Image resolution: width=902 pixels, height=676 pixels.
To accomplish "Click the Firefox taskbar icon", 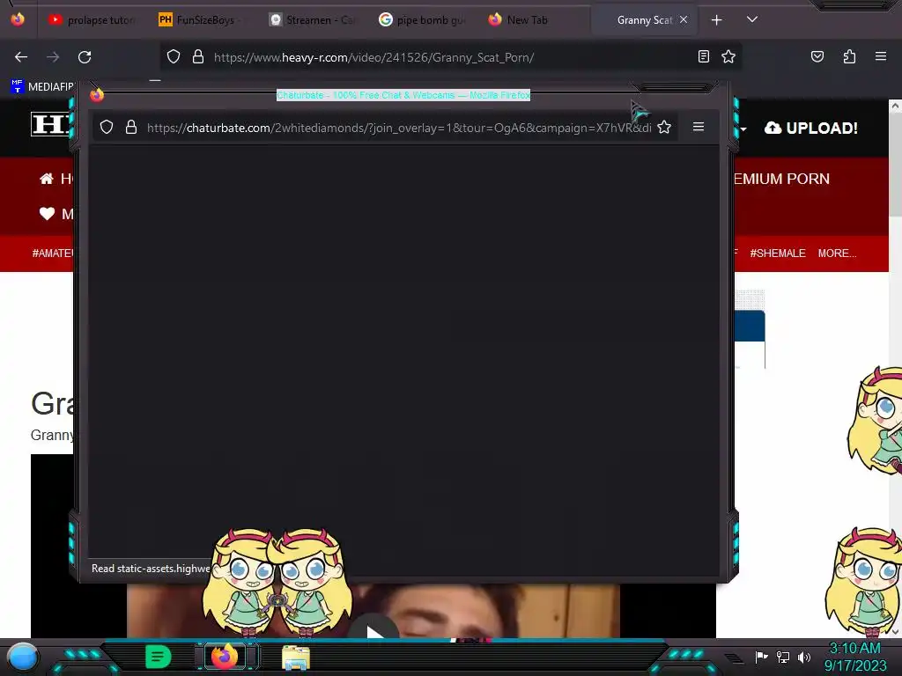I will click(x=225, y=657).
